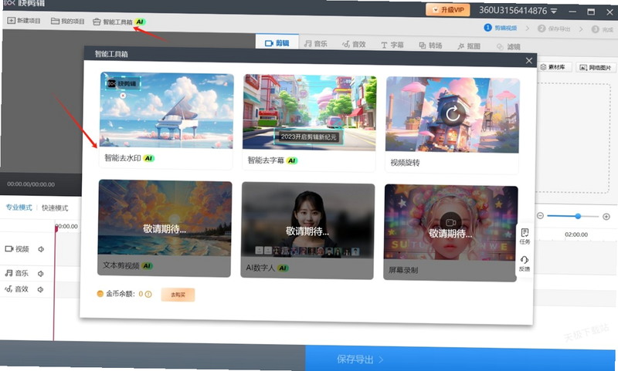Screen dimensions: 618x371
Task: Click the 去购买 purchase button
Action: [178, 295]
